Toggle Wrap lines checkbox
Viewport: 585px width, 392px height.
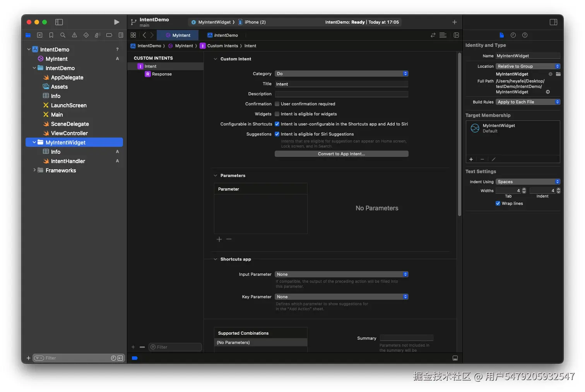coord(498,203)
